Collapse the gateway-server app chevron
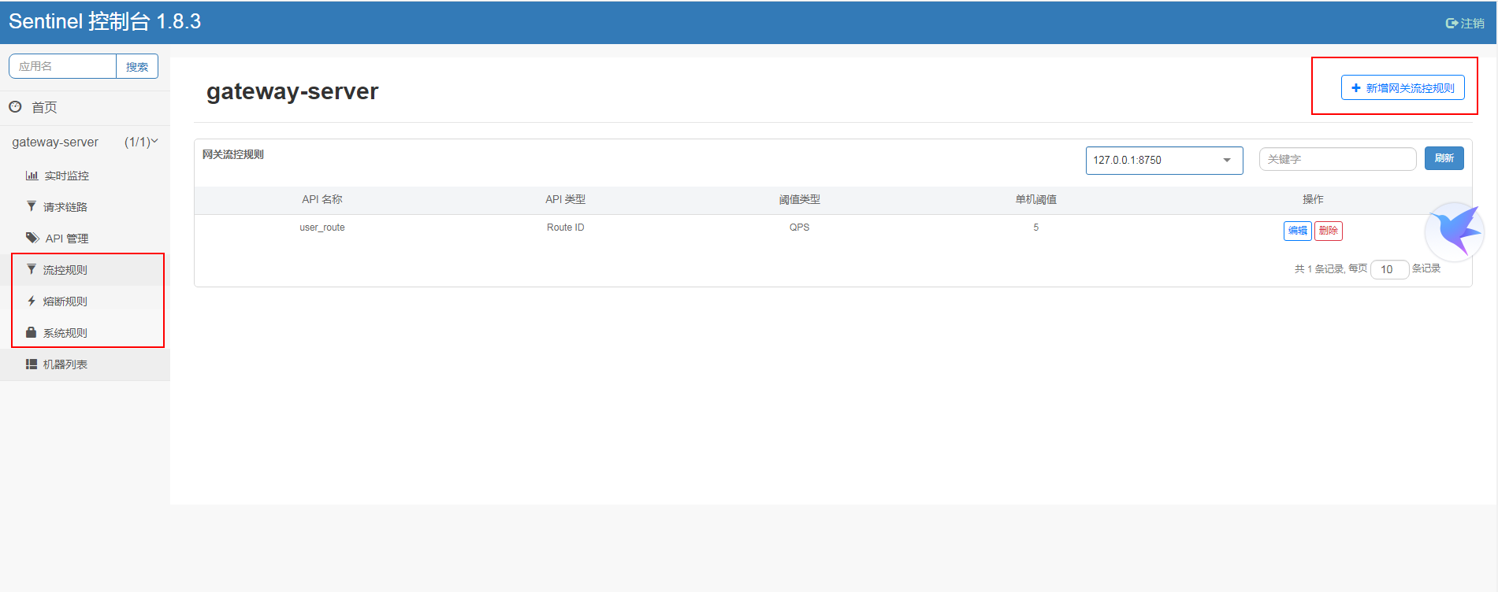Viewport: 1498px width, 592px height. click(154, 142)
